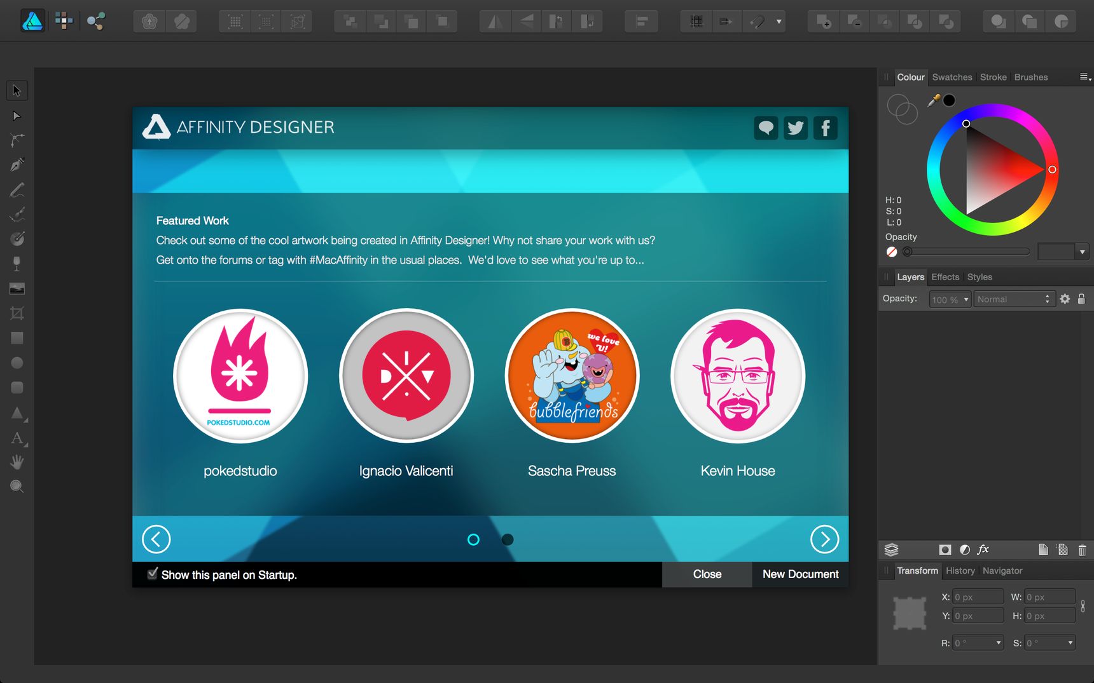Select the Node tool

point(17,116)
